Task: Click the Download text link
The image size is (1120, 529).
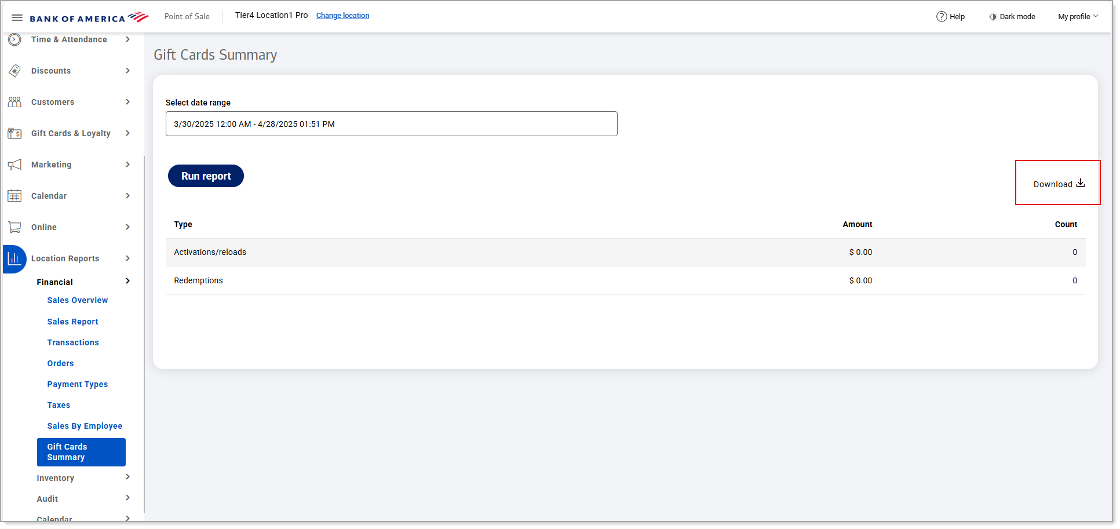Action: [x=1053, y=184]
